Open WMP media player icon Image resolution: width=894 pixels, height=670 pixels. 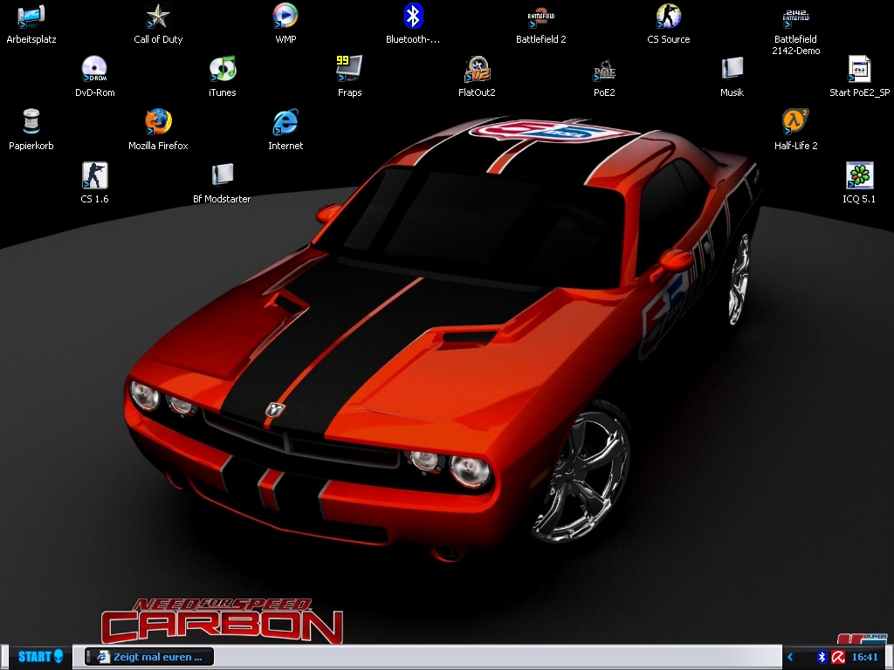(285, 17)
